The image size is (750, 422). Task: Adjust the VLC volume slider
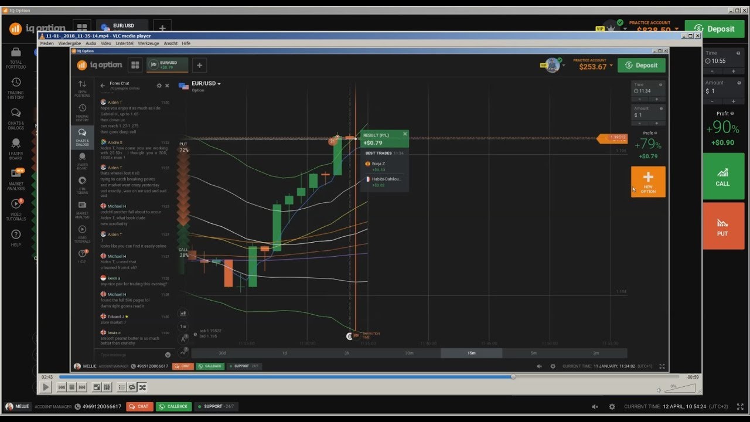coord(680,389)
